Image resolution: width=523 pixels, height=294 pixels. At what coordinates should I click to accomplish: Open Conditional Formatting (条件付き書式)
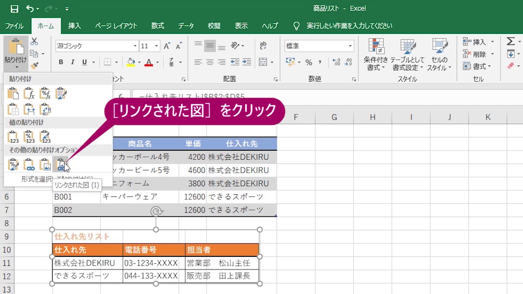click(376, 55)
